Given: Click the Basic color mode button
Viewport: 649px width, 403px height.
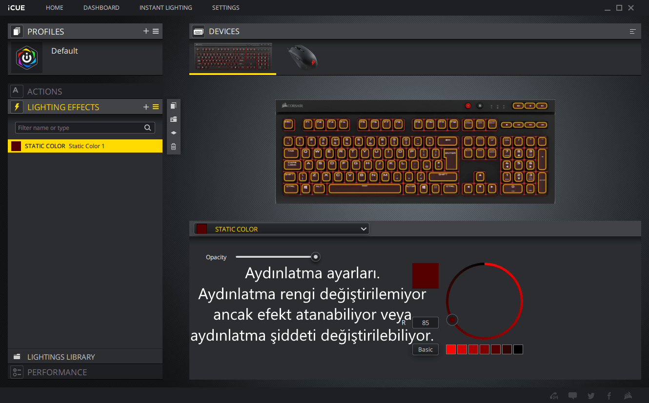Looking at the screenshot, I should point(426,349).
